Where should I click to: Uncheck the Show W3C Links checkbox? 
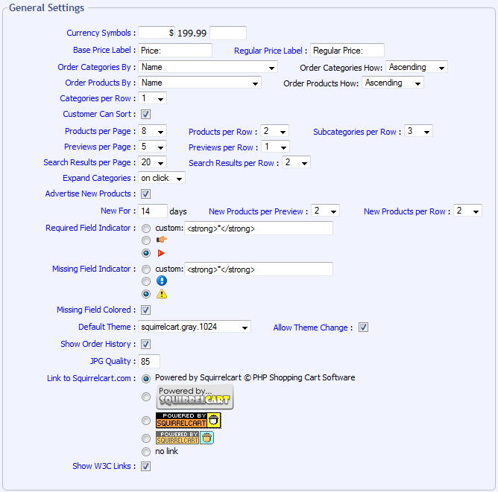146,467
